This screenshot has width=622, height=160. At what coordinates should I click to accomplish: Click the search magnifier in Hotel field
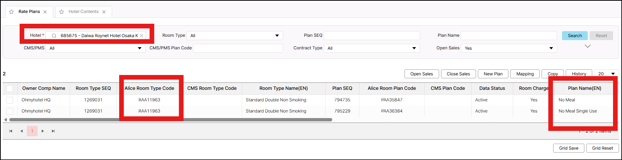click(54, 36)
